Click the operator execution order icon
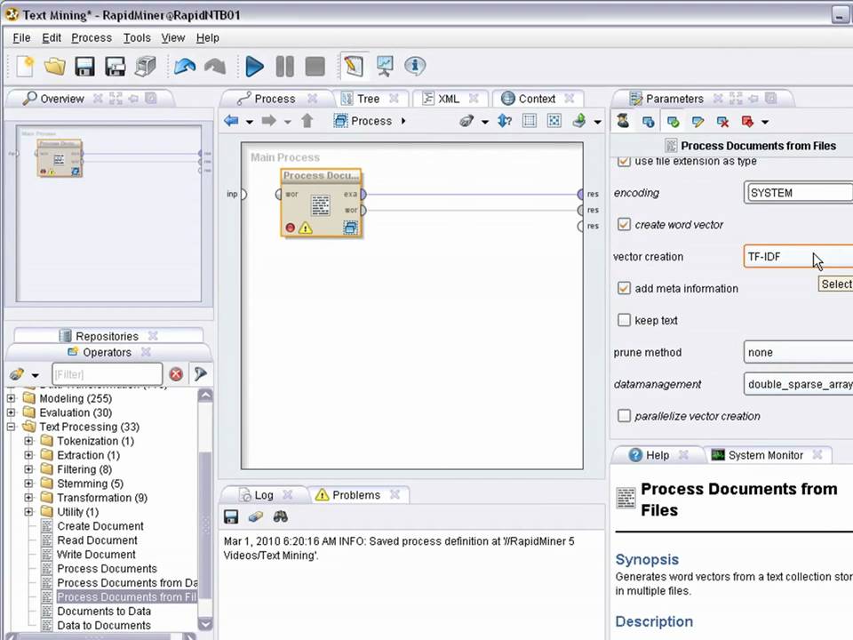The image size is (853, 640). point(505,121)
